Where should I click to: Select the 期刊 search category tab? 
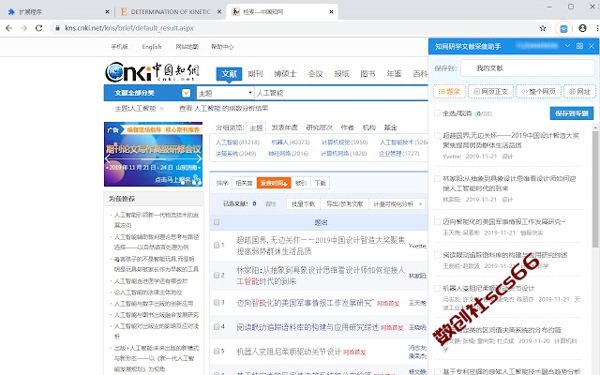pos(255,74)
